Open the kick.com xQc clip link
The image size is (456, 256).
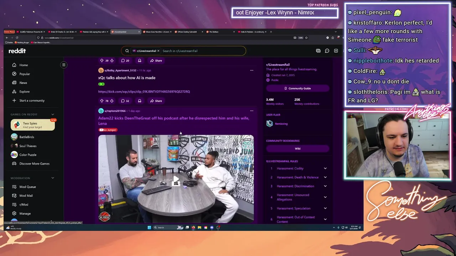coord(144,91)
